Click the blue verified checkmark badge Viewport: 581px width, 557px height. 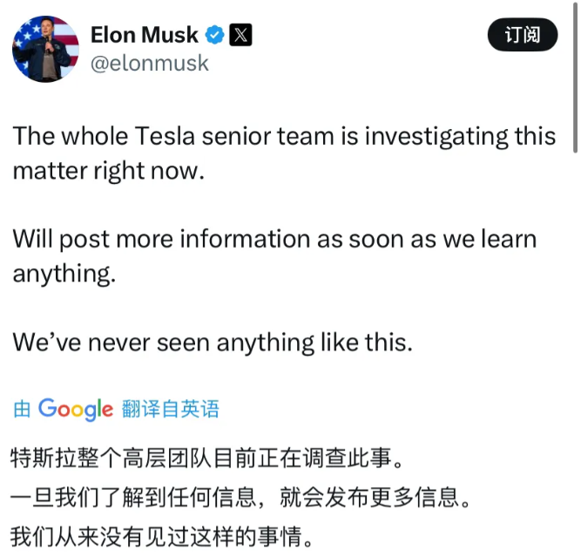(215, 35)
